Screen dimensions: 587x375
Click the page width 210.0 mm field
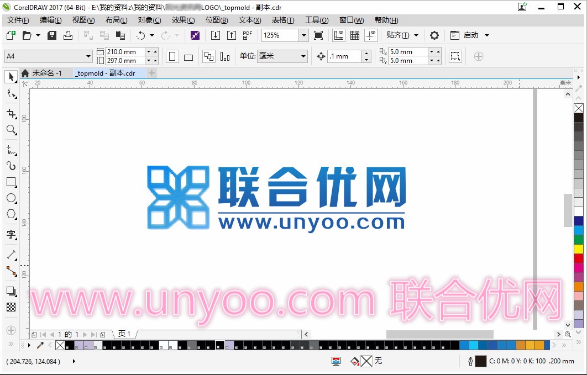pyautogui.click(x=126, y=51)
